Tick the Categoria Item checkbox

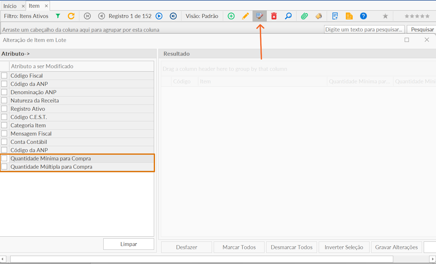pyautogui.click(x=4, y=125)
